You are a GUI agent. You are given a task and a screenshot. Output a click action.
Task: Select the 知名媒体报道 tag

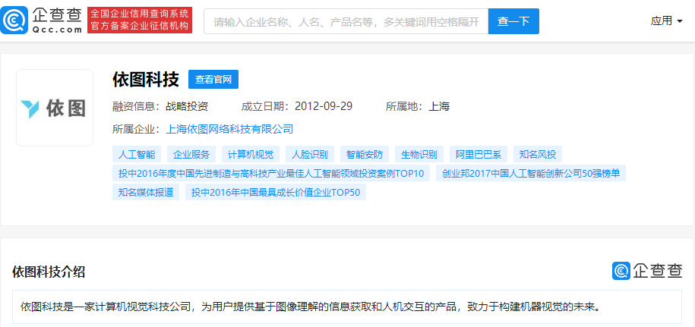point(146,192)
